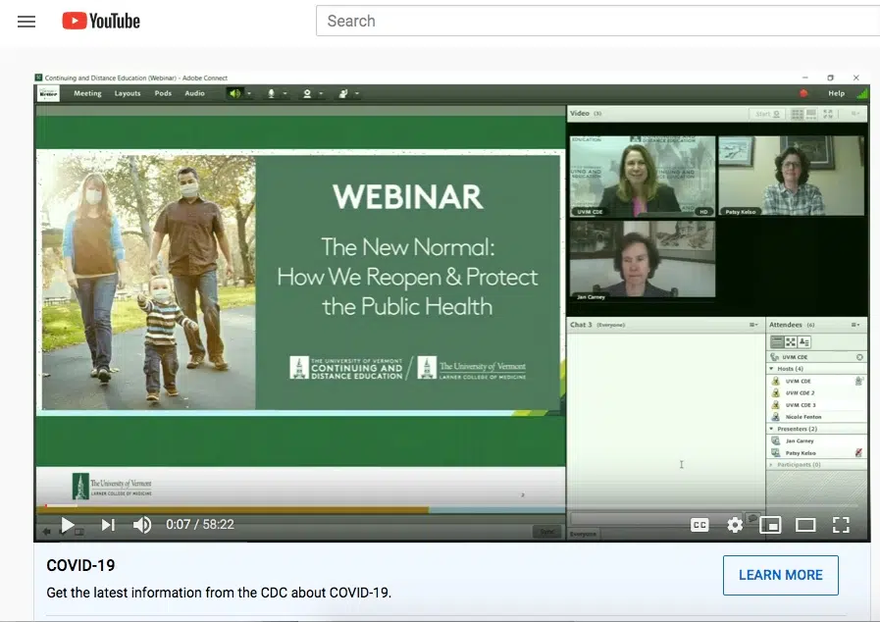Maximize the Video pod
This screenshot has width=880, height=622.
[x=828, y=114]
